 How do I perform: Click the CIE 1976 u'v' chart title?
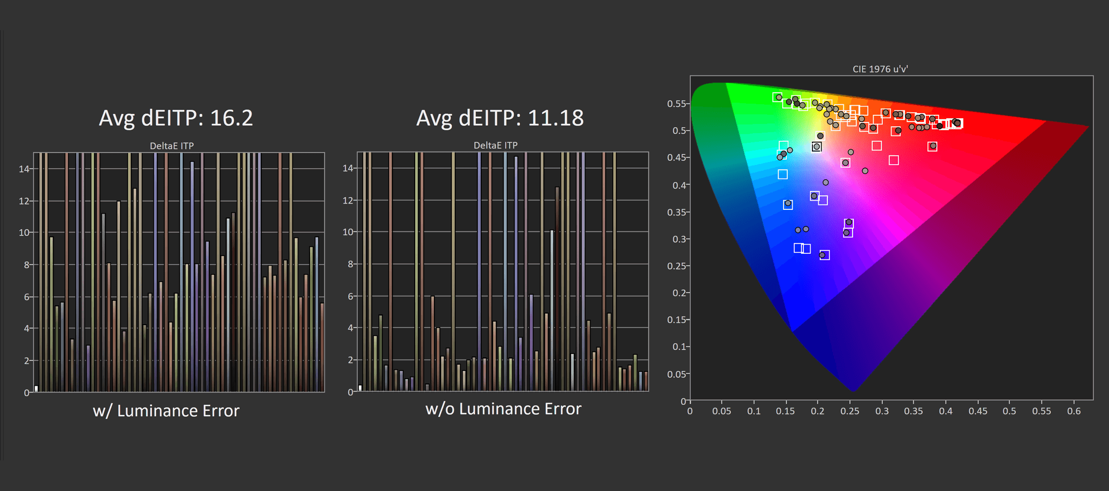coord(879,69)
